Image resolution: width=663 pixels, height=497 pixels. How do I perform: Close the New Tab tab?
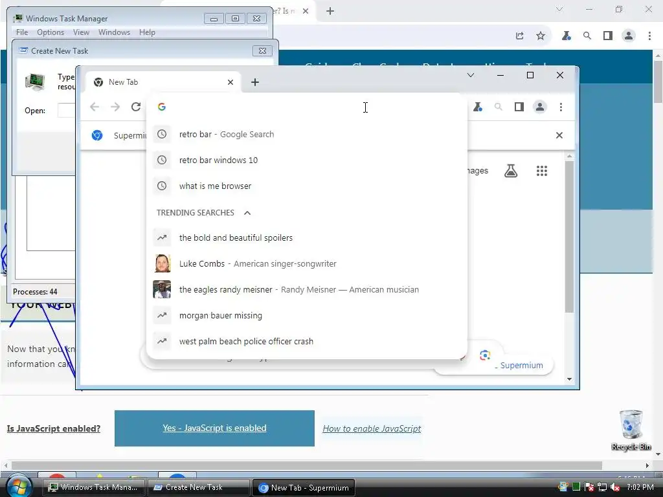click(230, 82)
